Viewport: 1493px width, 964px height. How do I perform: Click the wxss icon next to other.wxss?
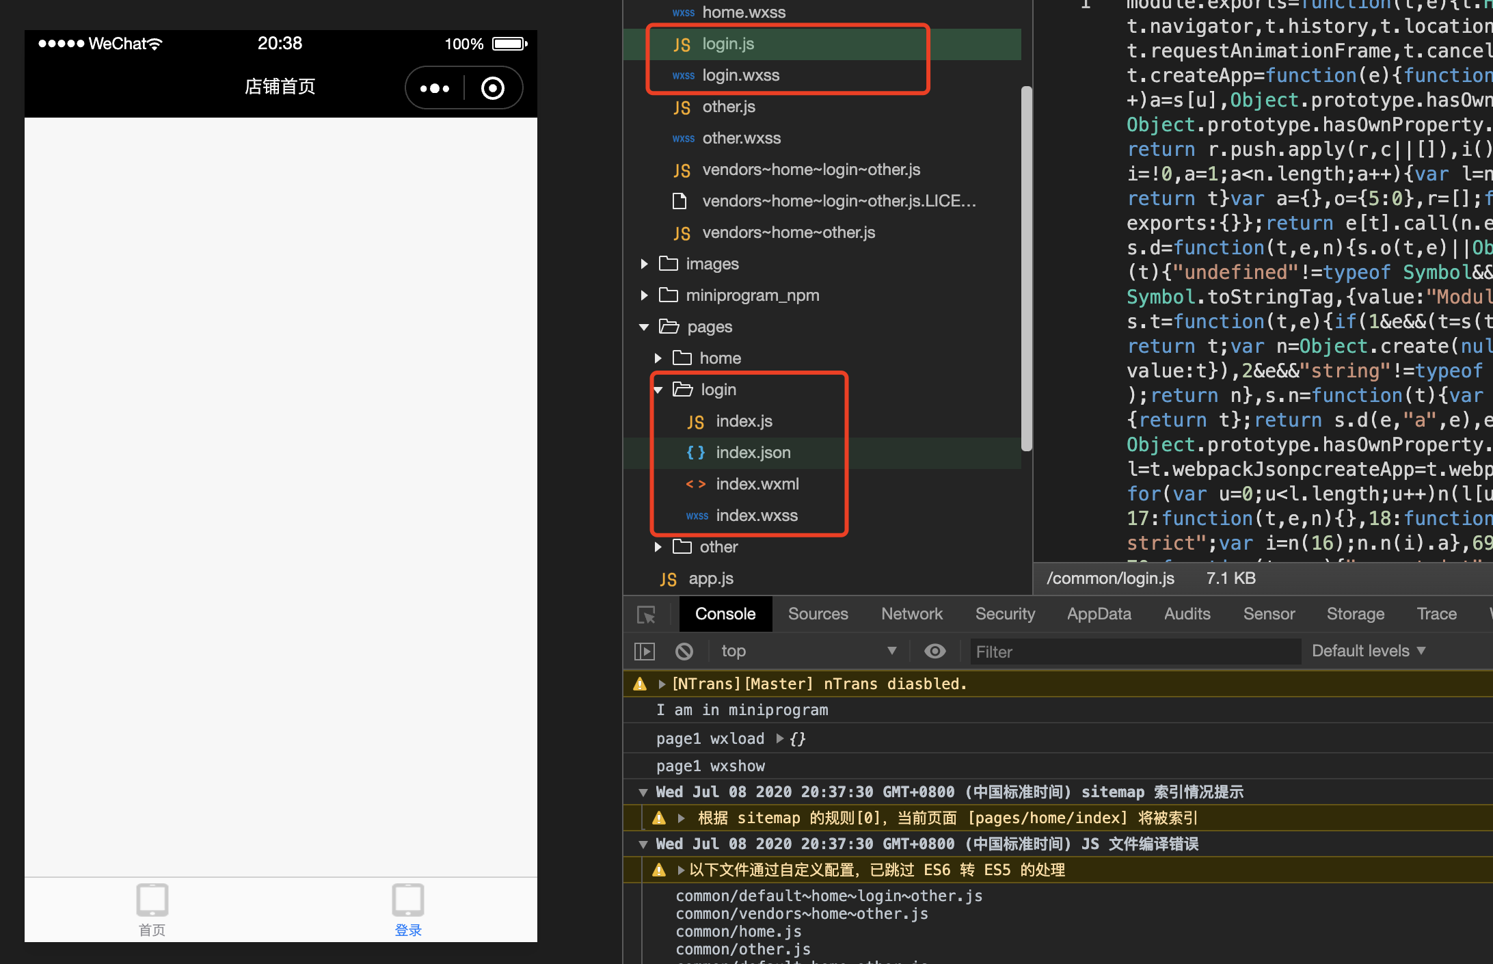click(x=683, y=138)
